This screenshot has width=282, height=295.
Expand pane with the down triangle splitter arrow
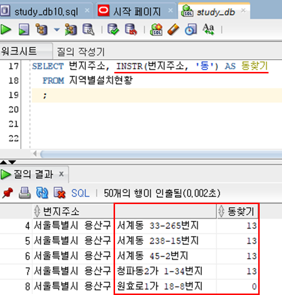click(12, 162)
